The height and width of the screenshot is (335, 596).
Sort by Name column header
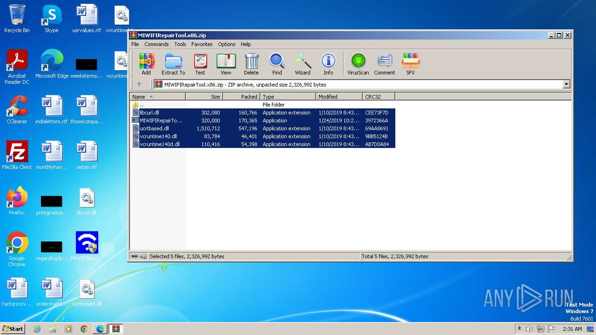(158, 97)
